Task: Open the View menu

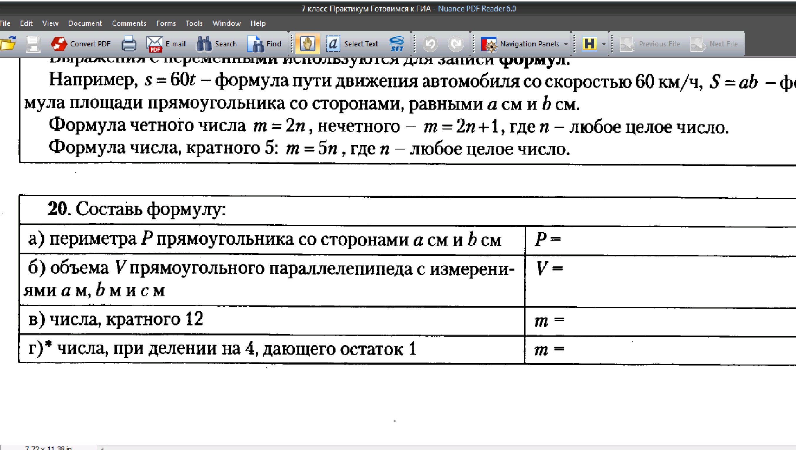Action: (50, 23)
